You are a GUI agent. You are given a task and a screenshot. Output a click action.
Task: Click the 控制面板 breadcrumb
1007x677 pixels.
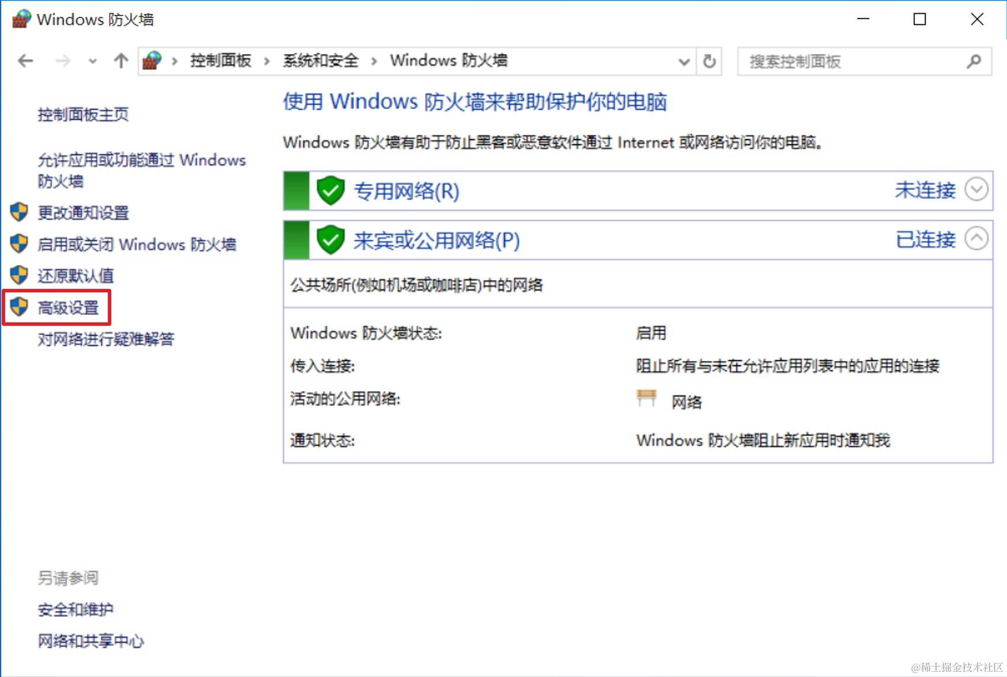221,61
